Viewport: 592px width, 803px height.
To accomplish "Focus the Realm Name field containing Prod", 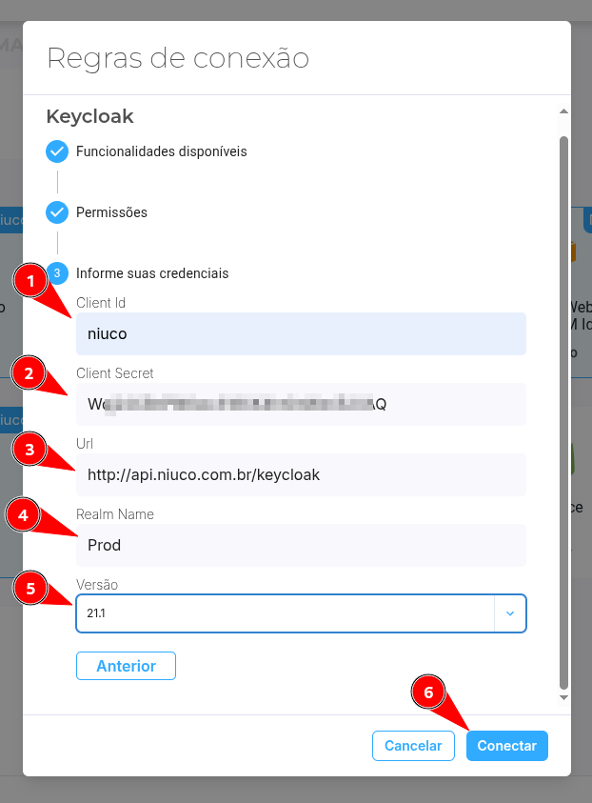I will [x=301, y=545].
